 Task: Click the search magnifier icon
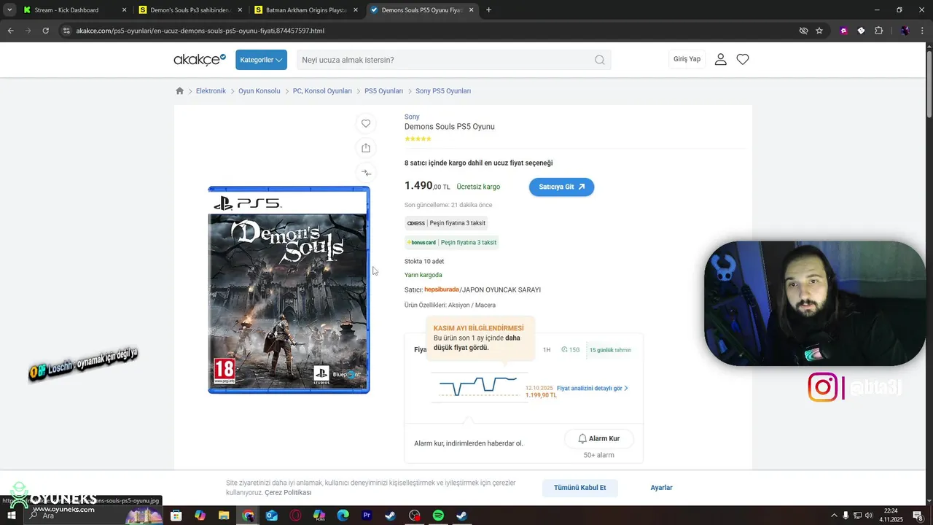pyautogui.click(x=600, y=60)
